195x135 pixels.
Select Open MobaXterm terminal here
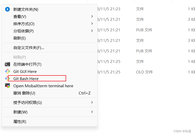point(49,86)
